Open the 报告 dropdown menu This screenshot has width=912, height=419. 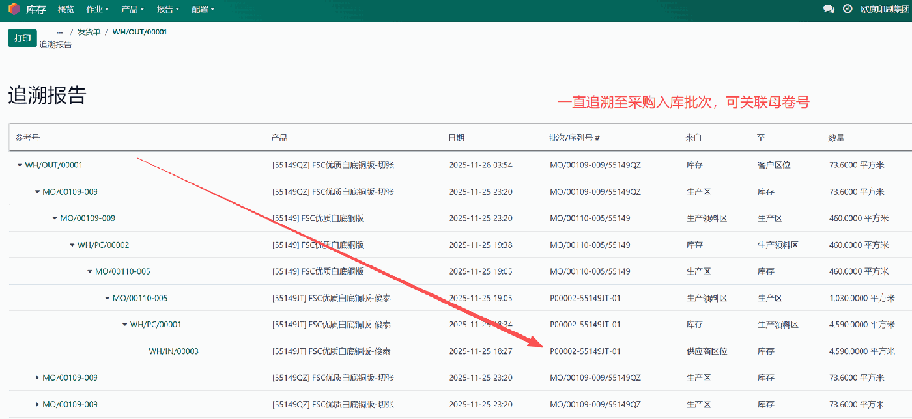click(x=166, y=9)
